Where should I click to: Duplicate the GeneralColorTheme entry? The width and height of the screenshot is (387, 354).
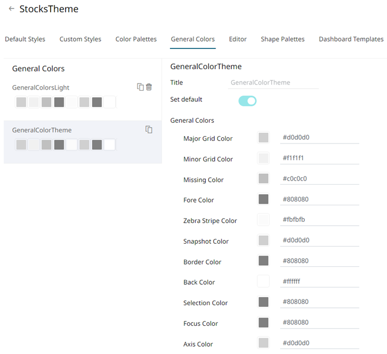(x=149, y=129)
